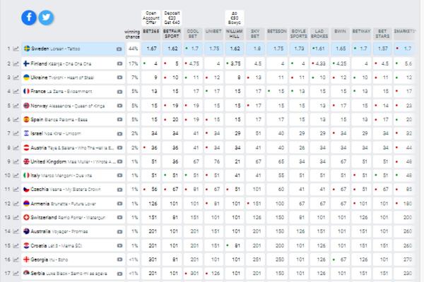Open the odds history chart for Sweden
This screenshot has height=282, width=424.
(x=16, y=49)
